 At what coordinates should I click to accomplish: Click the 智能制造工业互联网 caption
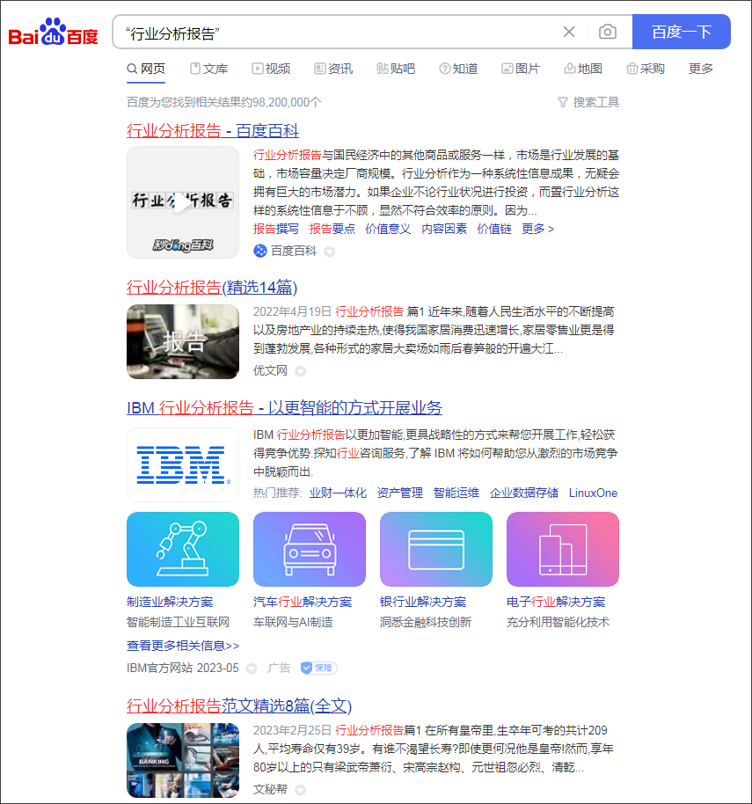tap(178, 623)
